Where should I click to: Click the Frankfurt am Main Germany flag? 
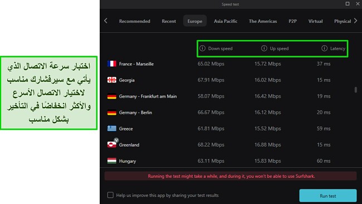112,96
